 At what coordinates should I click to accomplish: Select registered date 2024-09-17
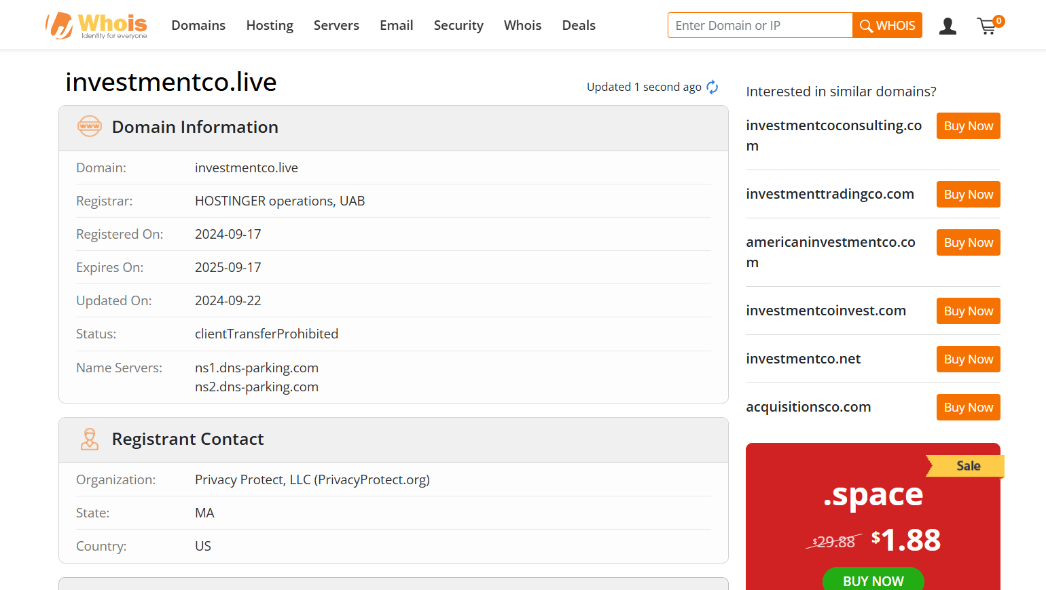[x=228, y=234]
